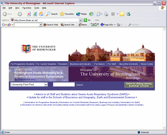Stop page loading with the red X icon
Screen dimensions: 167x135
[x=29, y=14]
